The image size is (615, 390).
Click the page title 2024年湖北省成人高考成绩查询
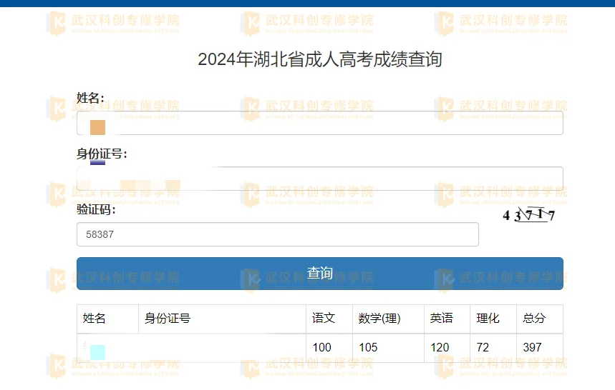point(319,59)
